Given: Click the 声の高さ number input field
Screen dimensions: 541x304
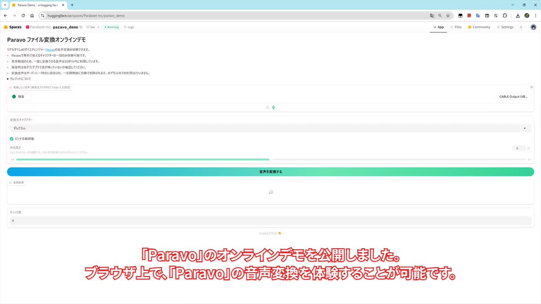Looking at the screenshot, I should [518, 148].
